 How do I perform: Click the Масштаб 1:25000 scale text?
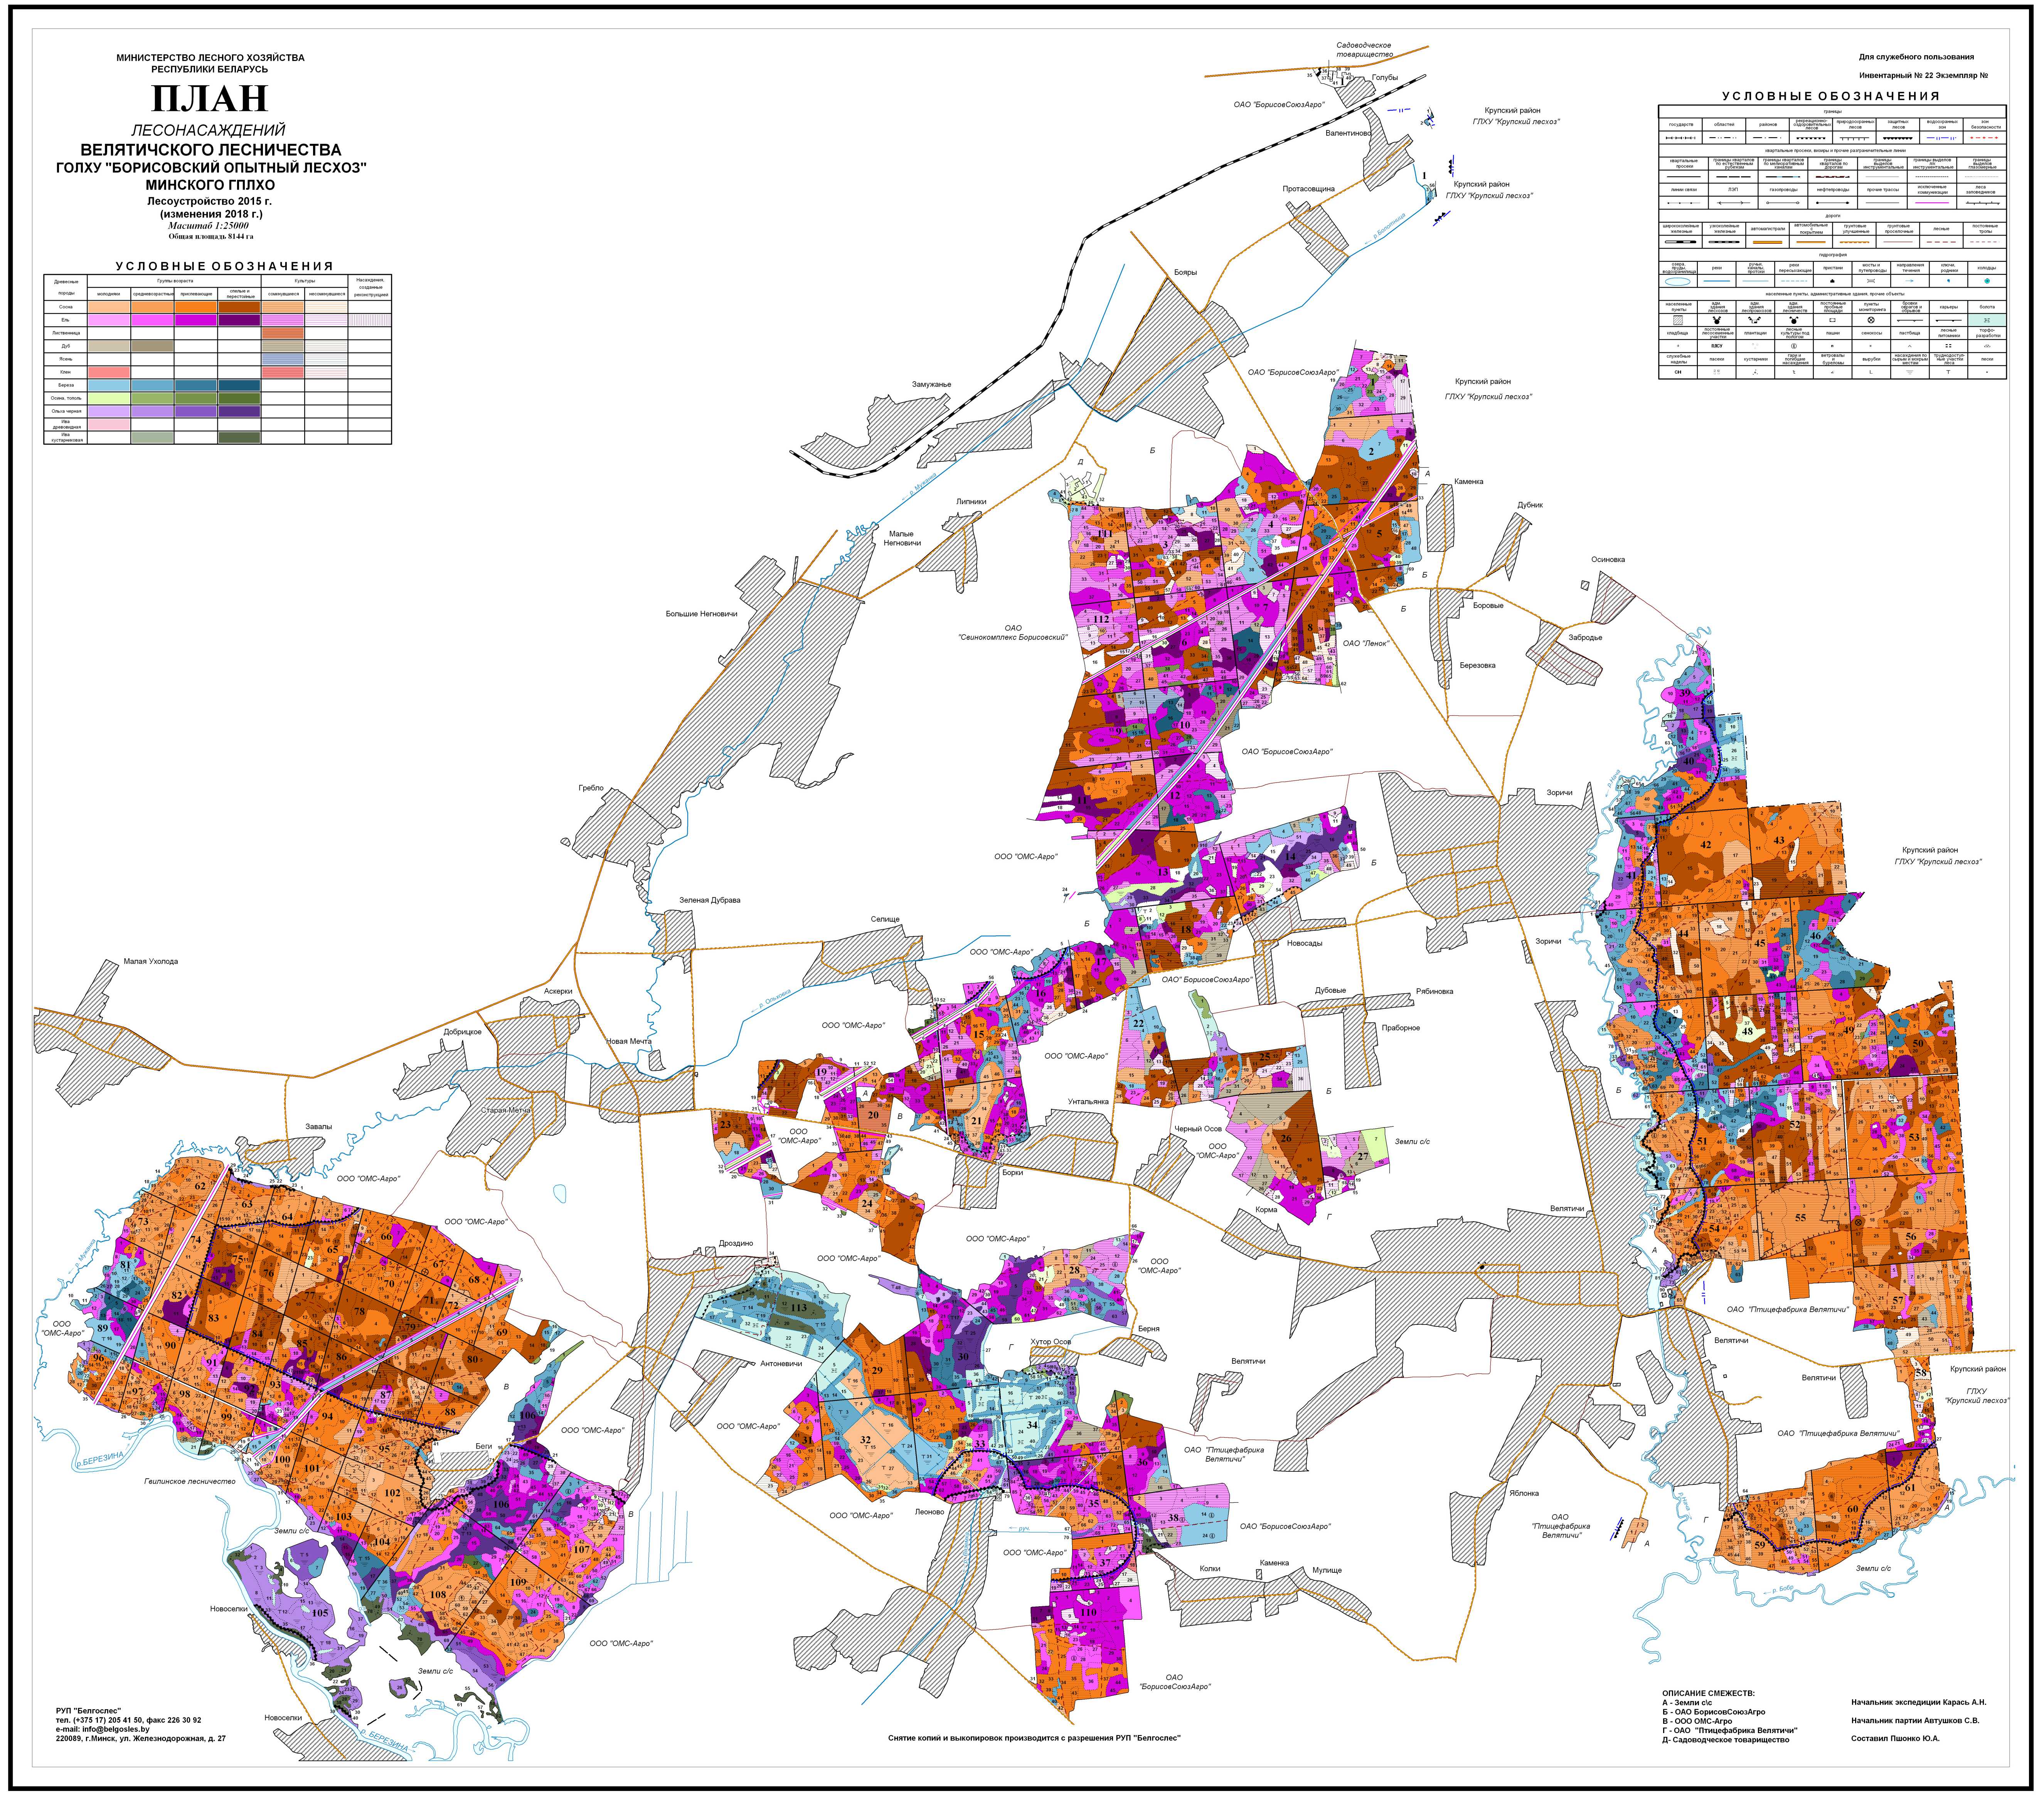point(209,226)
